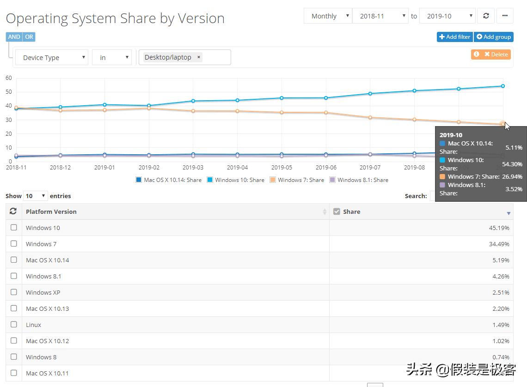527x387 pixels.
Task: Click the Platform Version sort arrows
Action: (x=325, y=211)
